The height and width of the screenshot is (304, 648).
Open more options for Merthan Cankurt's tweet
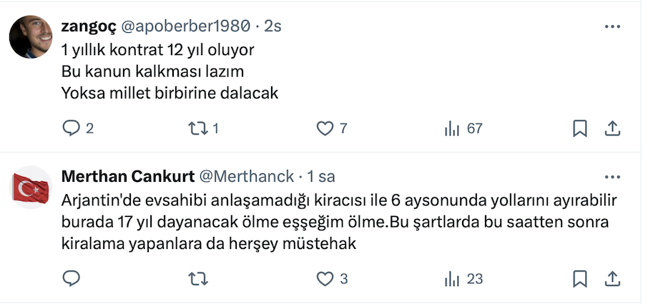click(x=612, y=176)
